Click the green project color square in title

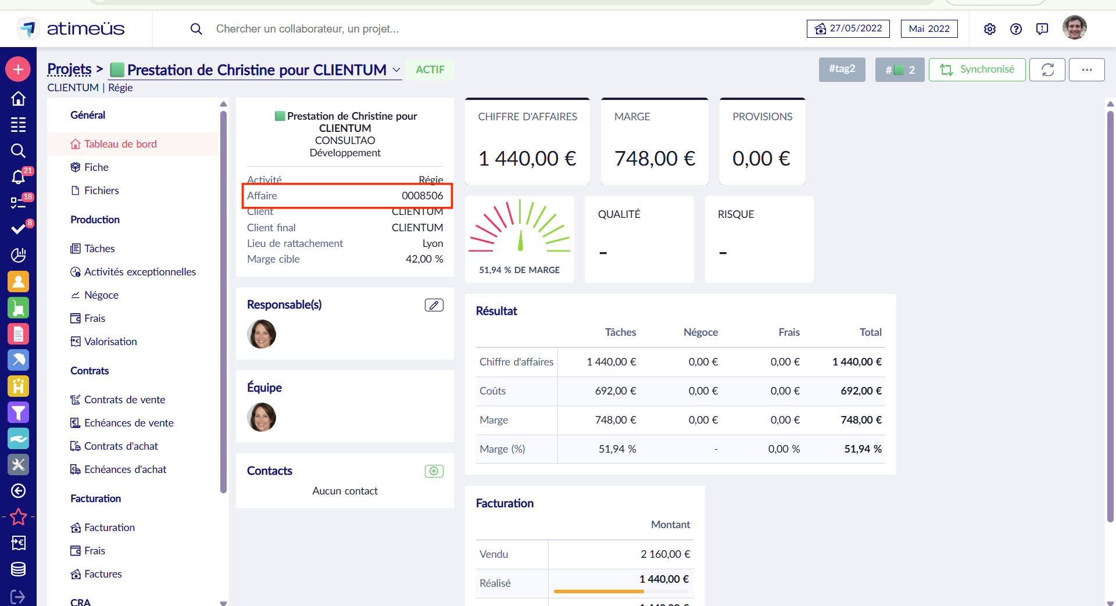(117, 70)
